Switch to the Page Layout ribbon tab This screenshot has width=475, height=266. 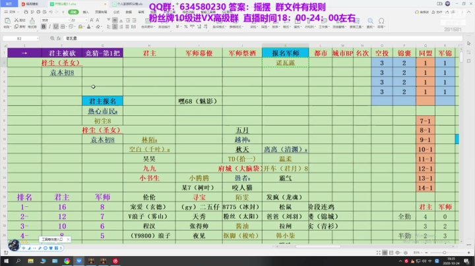[101, 12]
